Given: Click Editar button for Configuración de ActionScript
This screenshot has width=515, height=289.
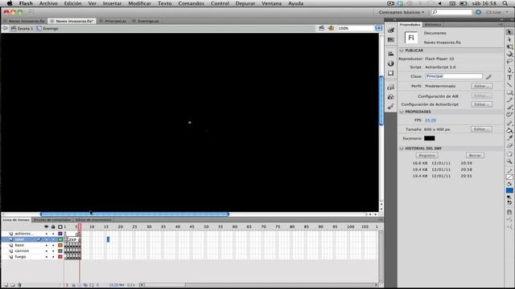Looking at the screenshot, I should (x=481, y=104).
